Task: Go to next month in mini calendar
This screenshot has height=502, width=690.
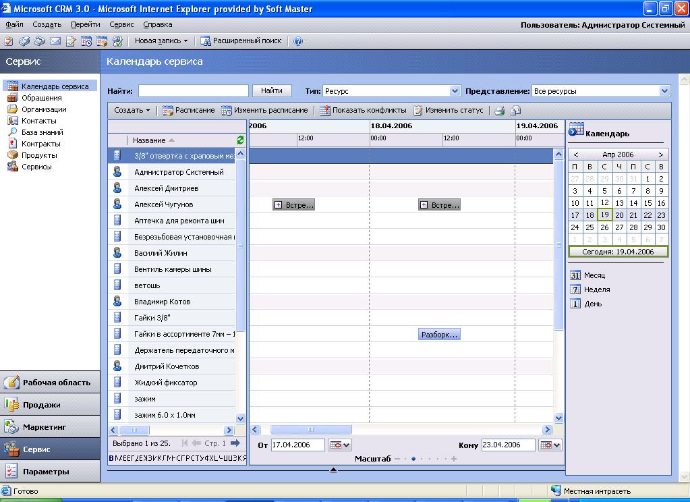Action: (660, 155)
